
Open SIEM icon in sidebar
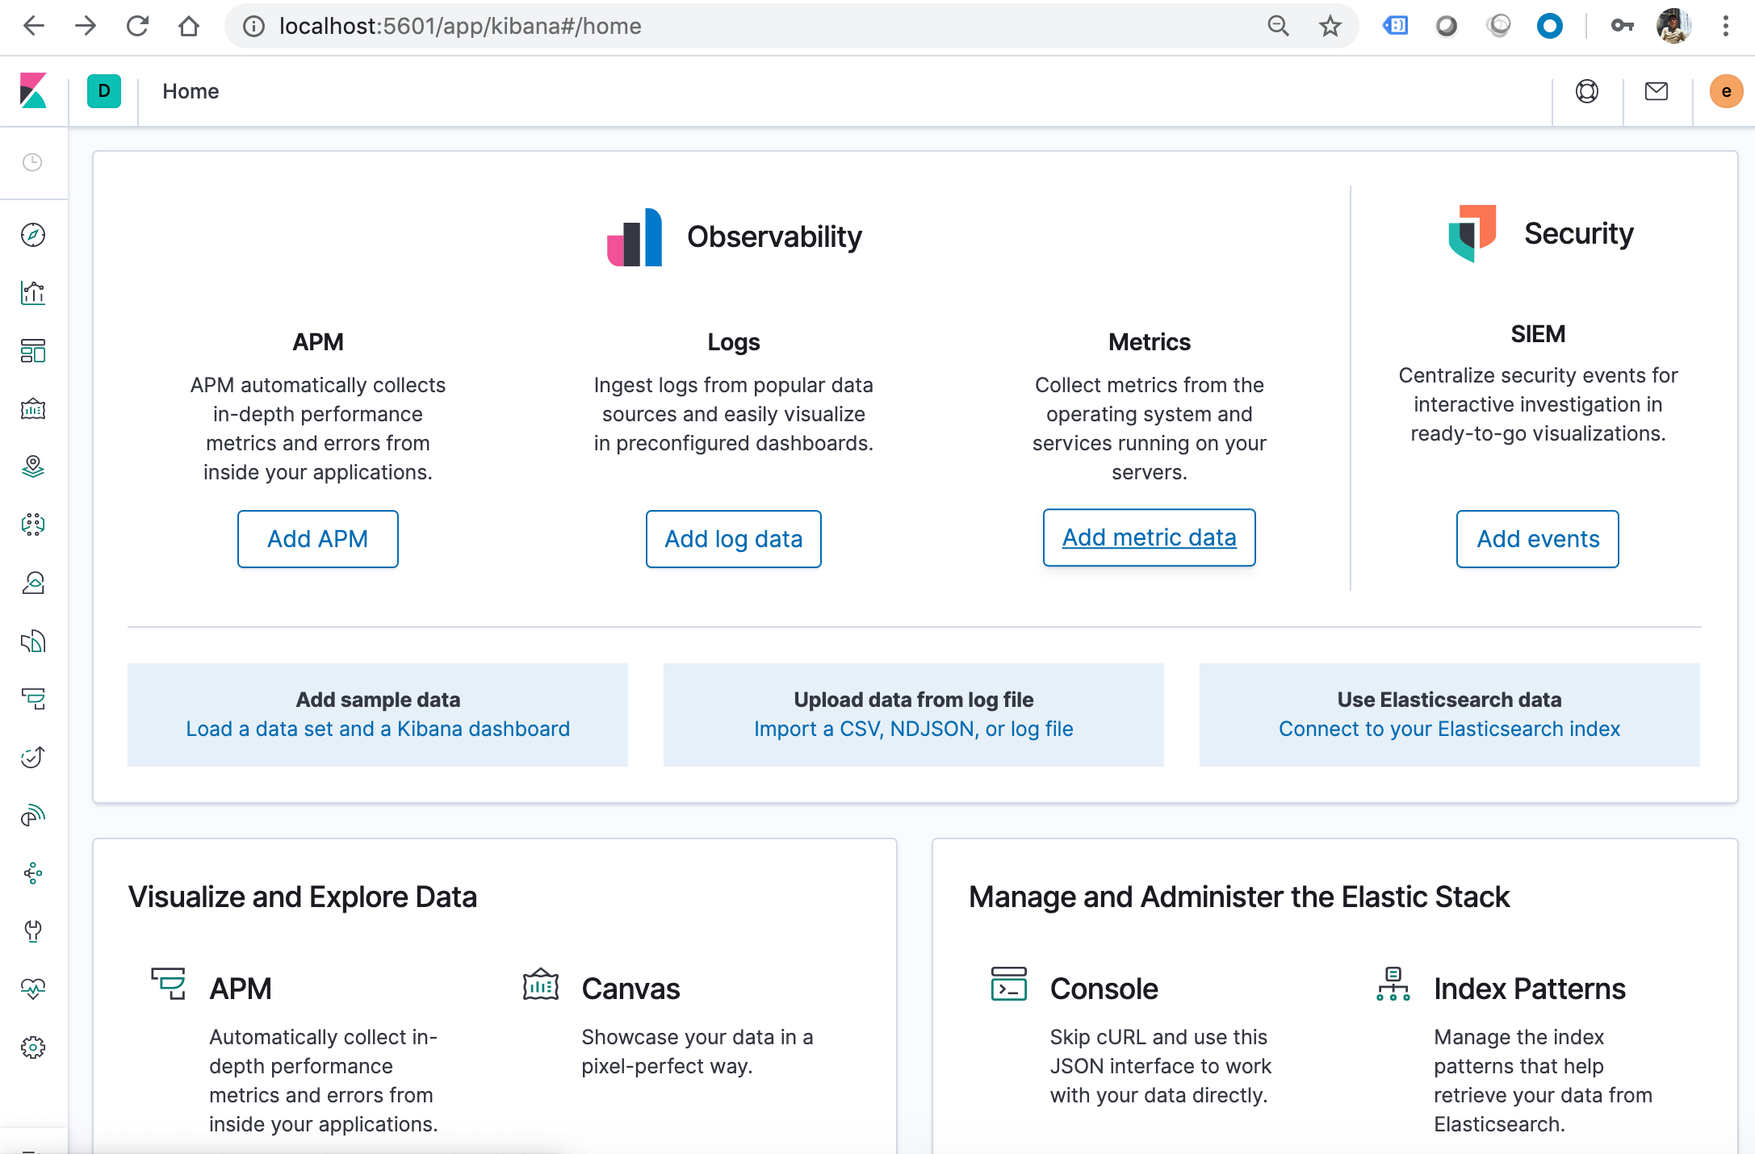tap(33, 815)
